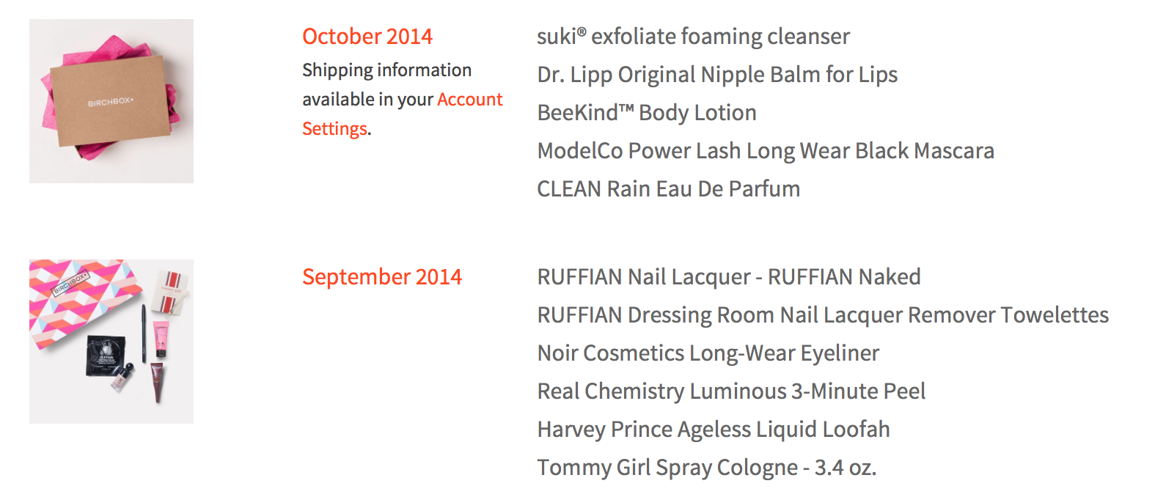Click Noir Cosmetics Long-Wear Eyeliner
The height and width of the screenshot is (497, 1166).
(x=708, y=353)
